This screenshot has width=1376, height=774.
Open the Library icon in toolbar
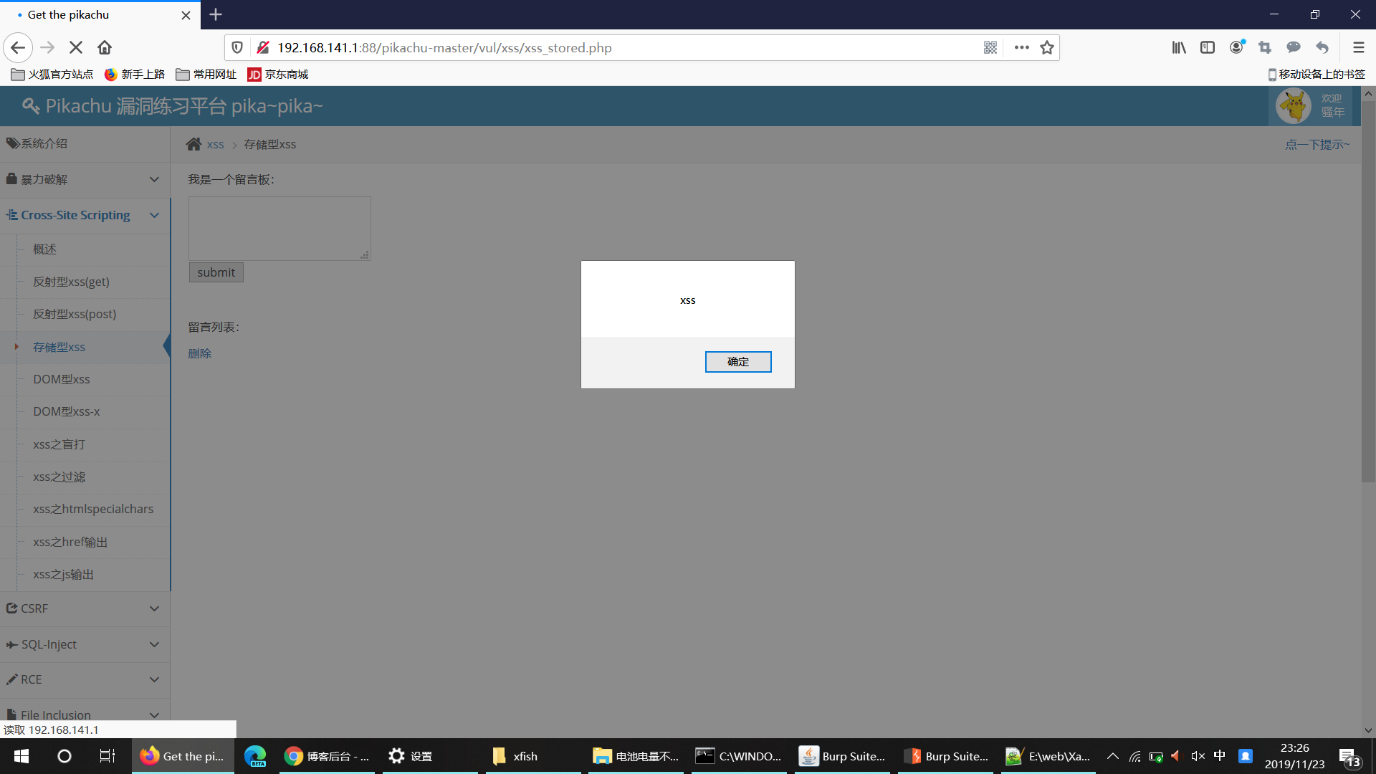click(1179, 47)
